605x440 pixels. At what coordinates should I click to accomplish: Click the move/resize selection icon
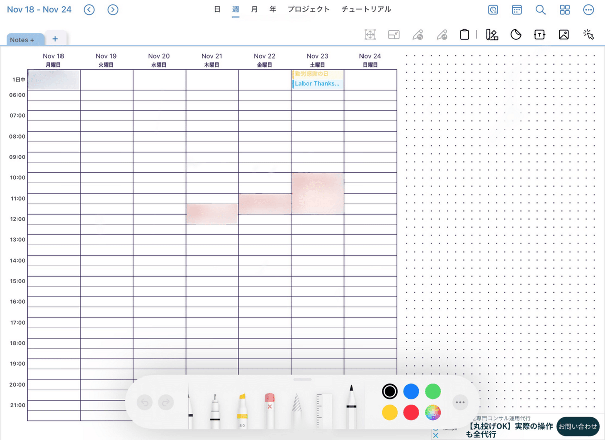point(370,34)
